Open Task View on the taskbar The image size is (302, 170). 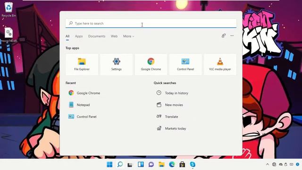130,164
